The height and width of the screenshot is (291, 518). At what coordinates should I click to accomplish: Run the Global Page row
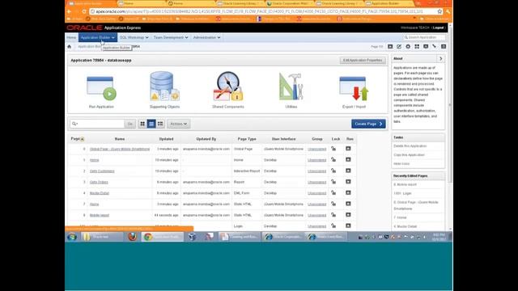pos(348,149)
